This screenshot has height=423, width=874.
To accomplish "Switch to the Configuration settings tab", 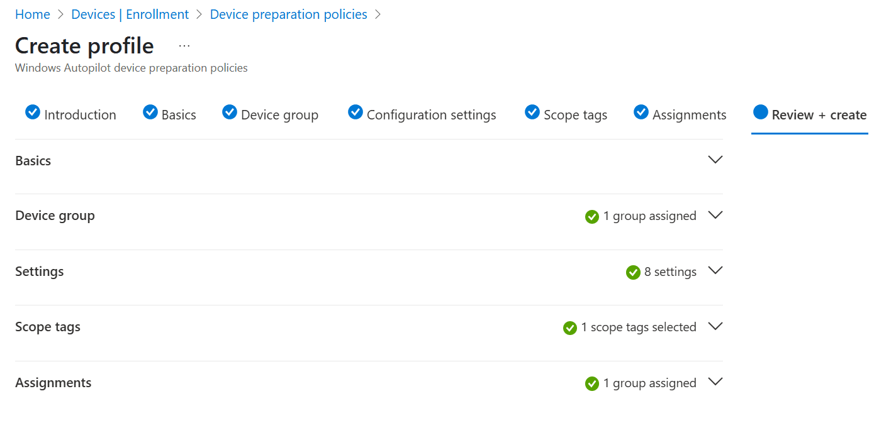I will 431,115.
